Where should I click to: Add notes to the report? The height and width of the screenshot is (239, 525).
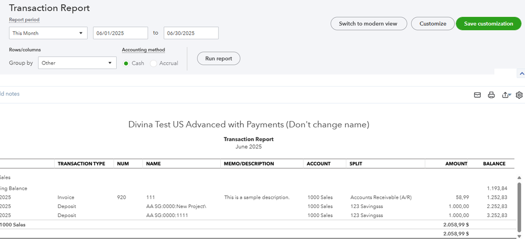pyautogui.click(x=10, y=94)
